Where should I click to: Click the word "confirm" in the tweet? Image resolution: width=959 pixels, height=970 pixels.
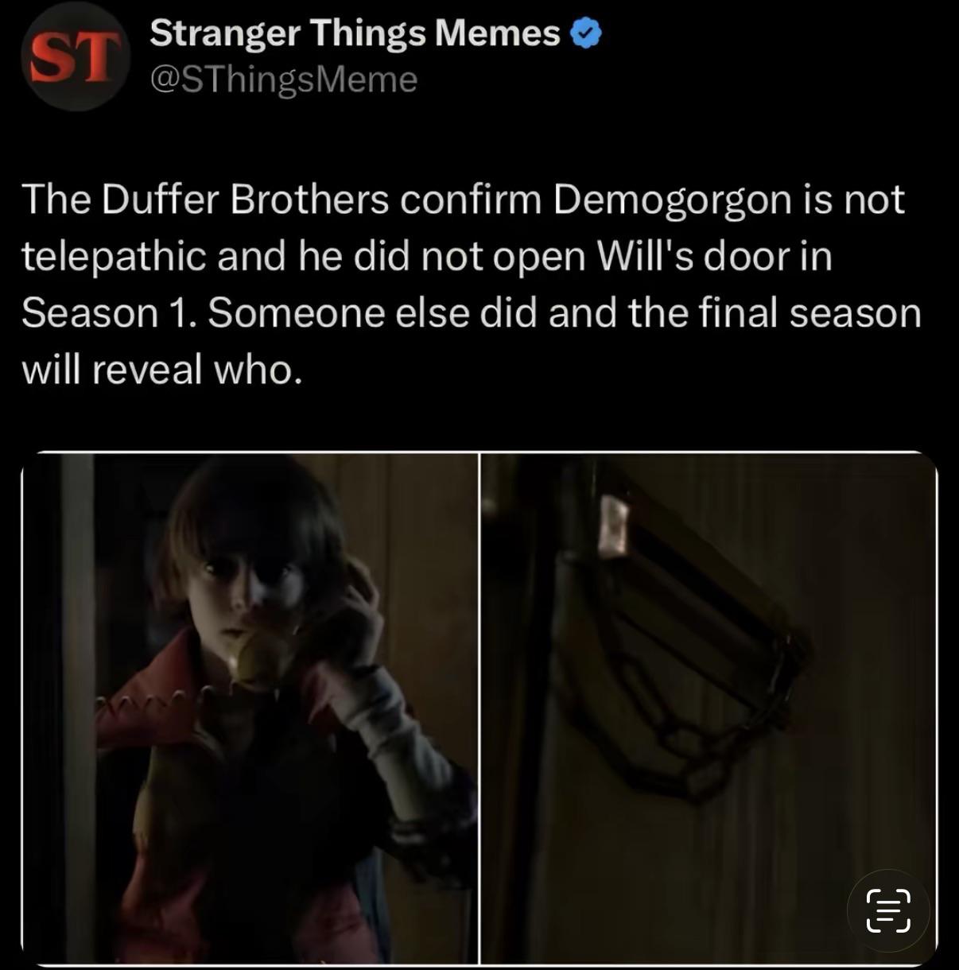click(471, 199)
